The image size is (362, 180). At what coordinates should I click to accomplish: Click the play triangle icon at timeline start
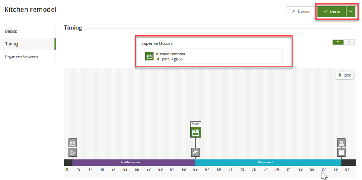(x=73, y=152)
